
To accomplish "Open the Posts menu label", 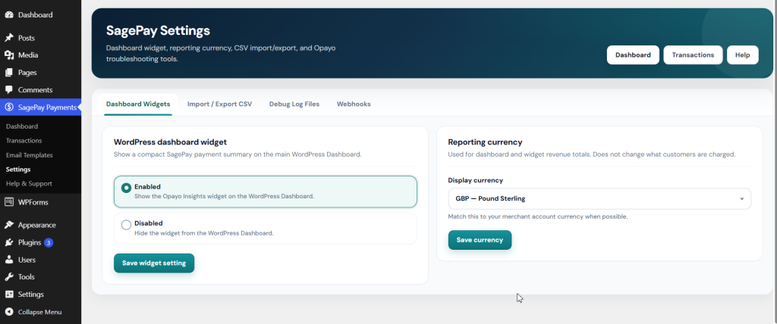I will (x=27, y=38).
